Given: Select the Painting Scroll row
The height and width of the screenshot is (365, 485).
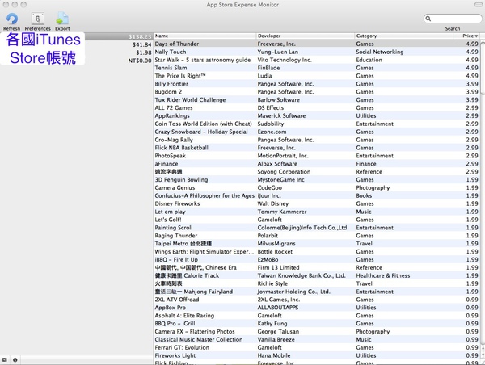Looking at the screenshot, I should 316,228.
